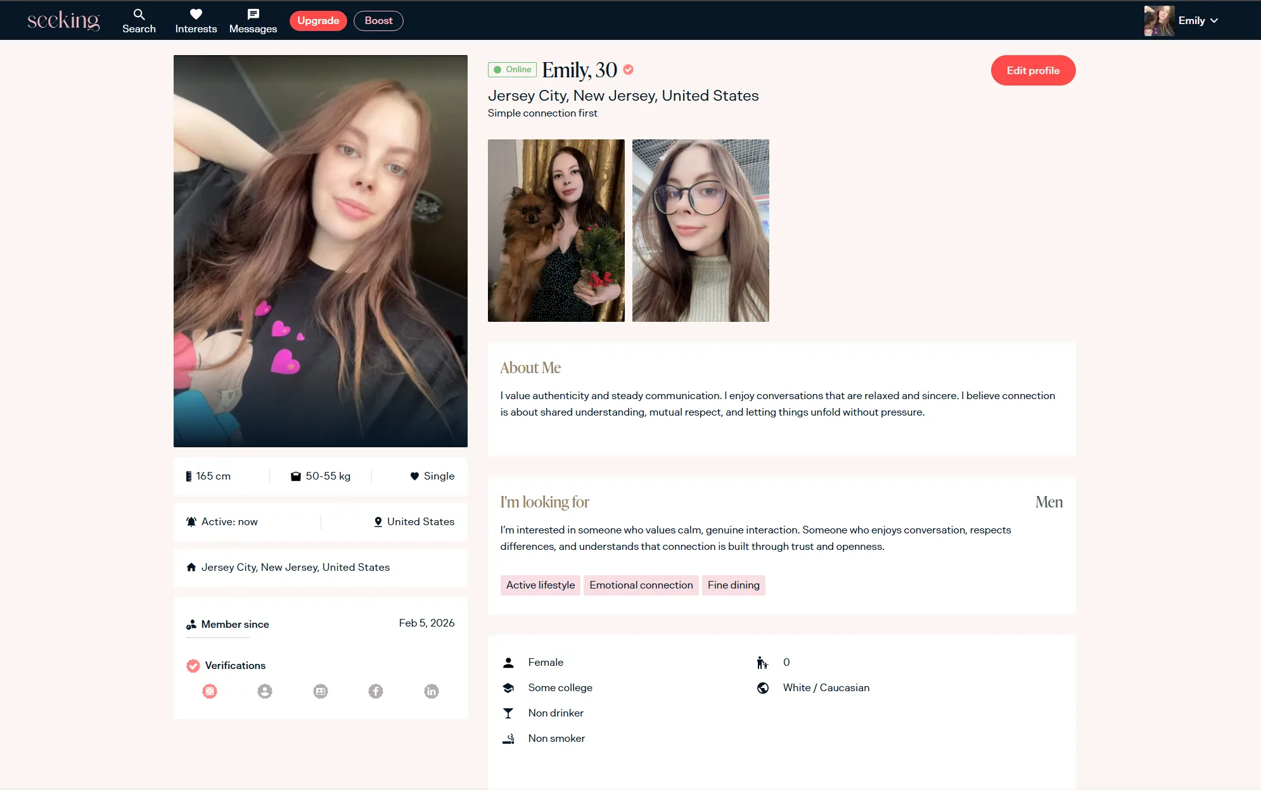Select the Fine dining tag
Screen dimensions: 1261x790
point(733,585)
